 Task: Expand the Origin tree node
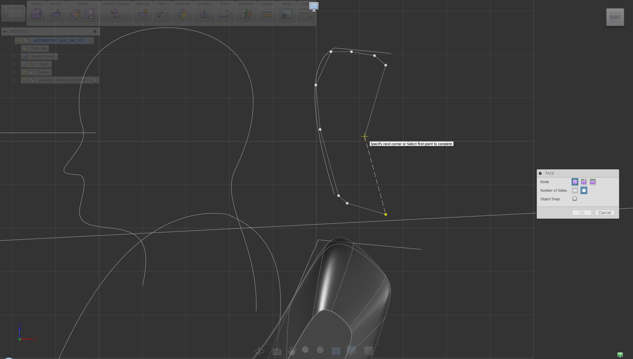click(15, 64)
